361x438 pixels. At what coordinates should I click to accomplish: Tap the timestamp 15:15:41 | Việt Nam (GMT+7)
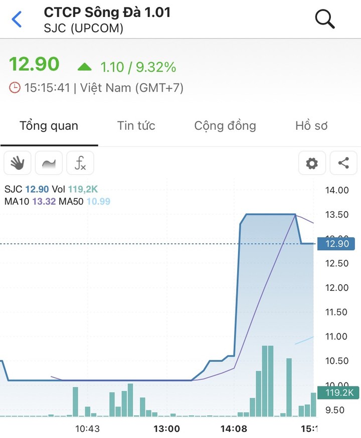point(104,88)
